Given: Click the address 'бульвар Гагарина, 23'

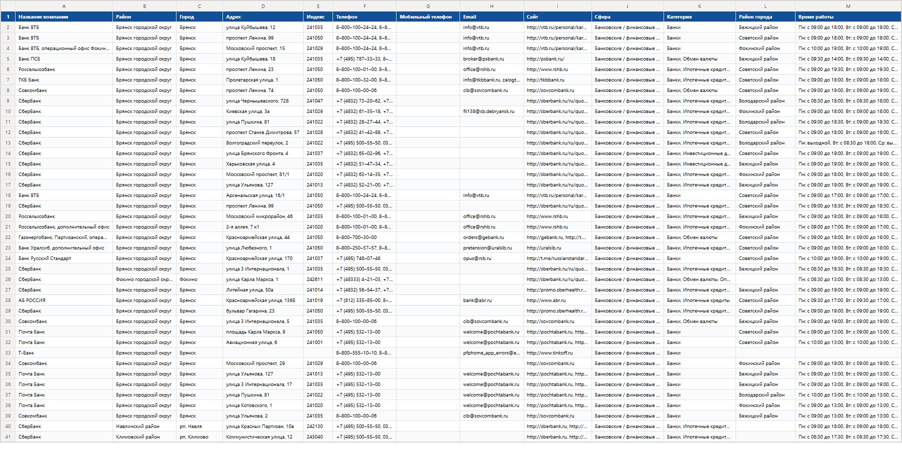Looking at the screenshot, I should pyautogui.click(x=263, y=311).
